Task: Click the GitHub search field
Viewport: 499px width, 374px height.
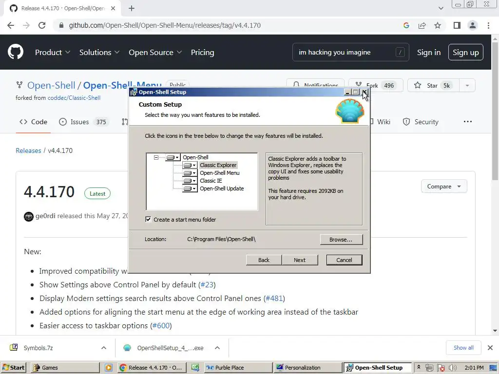Action: 350,52
